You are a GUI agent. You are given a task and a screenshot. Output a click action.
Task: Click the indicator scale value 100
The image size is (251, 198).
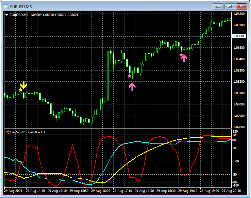pyautogui.click(x=235, y=135)
